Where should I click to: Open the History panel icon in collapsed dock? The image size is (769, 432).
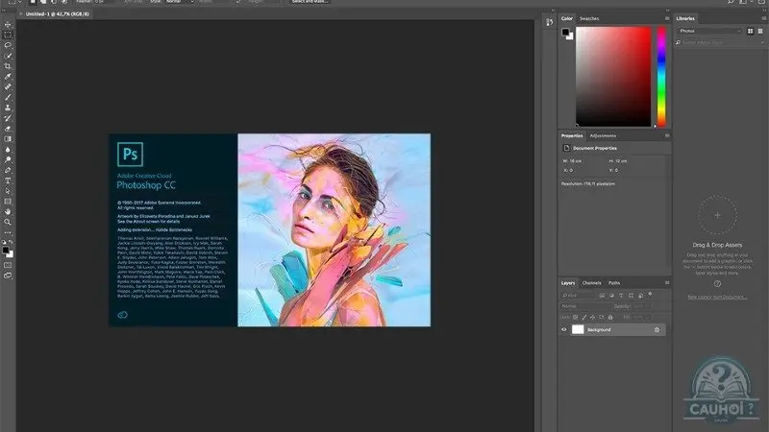pyautogui.click(x=549, y=21)
